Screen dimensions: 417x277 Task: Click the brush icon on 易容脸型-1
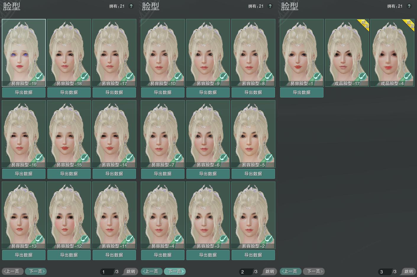(318, 77)
